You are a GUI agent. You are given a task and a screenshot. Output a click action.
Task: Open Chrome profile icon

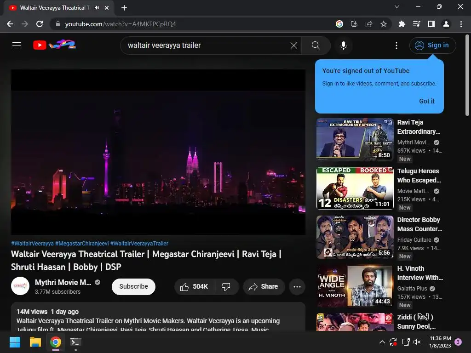pos(446,24)
